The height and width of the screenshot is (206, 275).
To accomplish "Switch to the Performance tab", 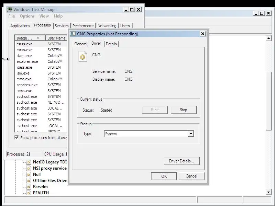I will (x=83, y=26).
